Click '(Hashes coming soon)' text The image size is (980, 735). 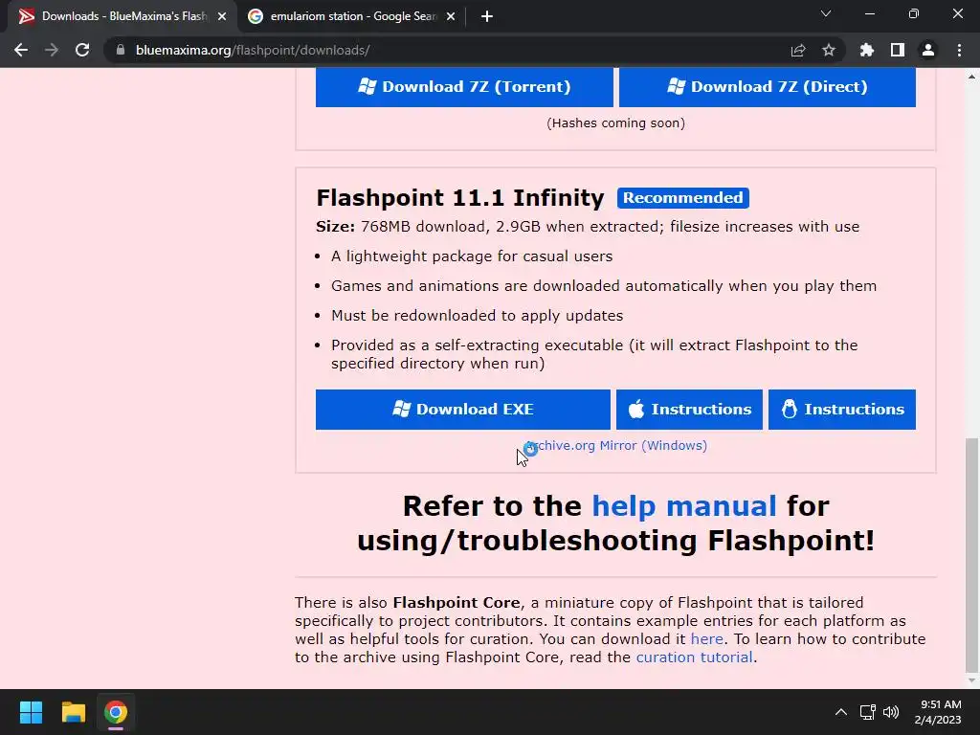(615, 123)
